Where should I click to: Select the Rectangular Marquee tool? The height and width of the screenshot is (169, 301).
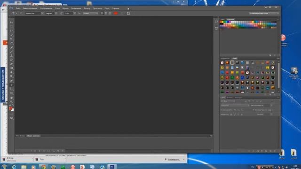click(x=11, y=26)
